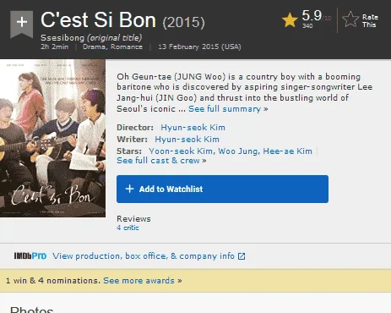Viewport: 391px width, 313px height.
Task: Open See full summary link
Action: (x=228, y=109)
